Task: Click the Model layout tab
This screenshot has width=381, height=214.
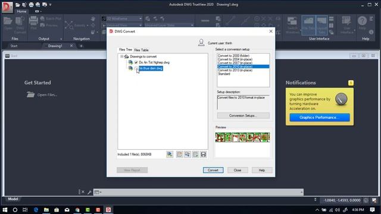Action: coord(13,199)
